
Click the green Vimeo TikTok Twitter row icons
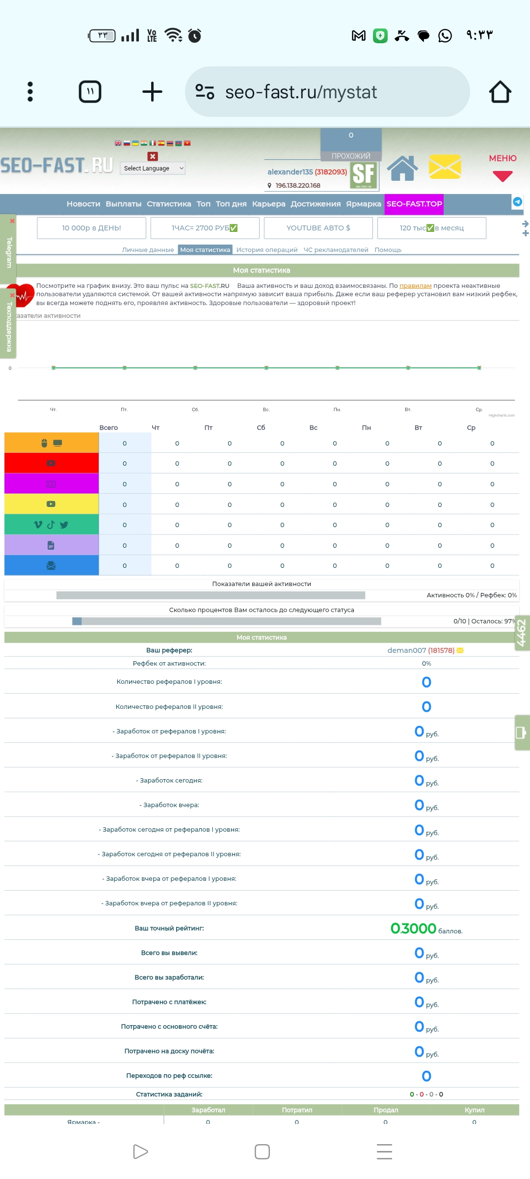click(x=51, y=525)
